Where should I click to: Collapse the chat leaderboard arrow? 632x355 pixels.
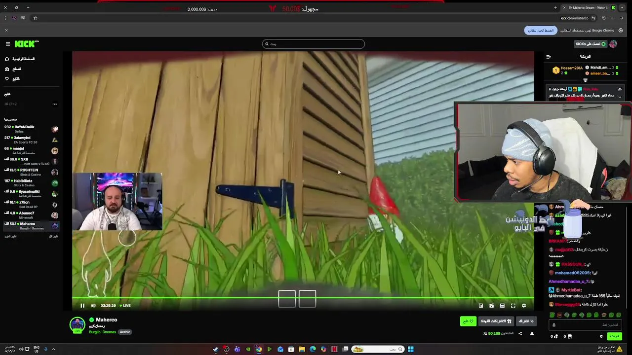click(586, 80)
